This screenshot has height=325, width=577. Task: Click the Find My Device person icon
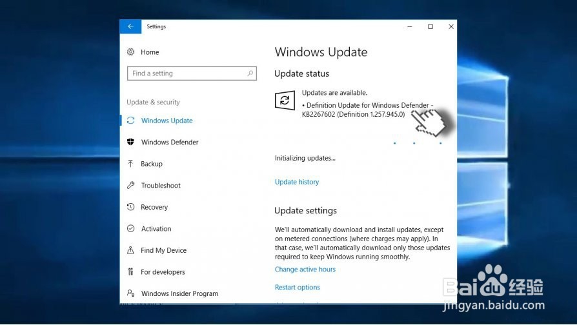[x=130, y=250]
